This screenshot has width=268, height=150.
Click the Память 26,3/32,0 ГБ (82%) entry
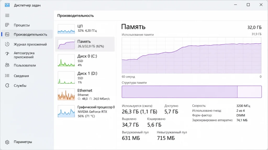point(85,44)
